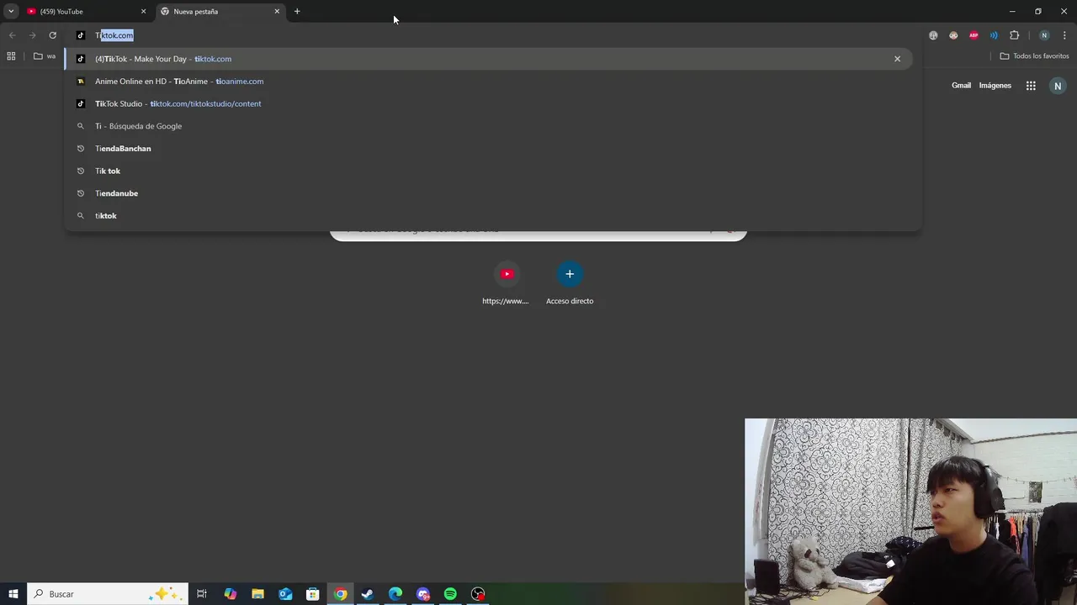Open a new tab with plus button
Image resolution: width=1077 pixels, height=605 pixels.
pos(297,12)
